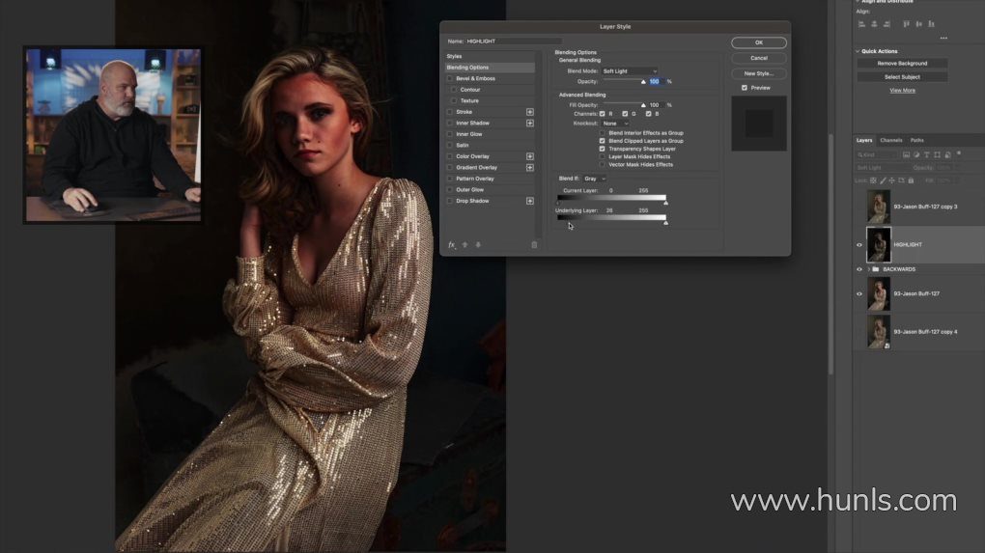Add another Inner Shadow with plus icon

click(x=529, y=123)
